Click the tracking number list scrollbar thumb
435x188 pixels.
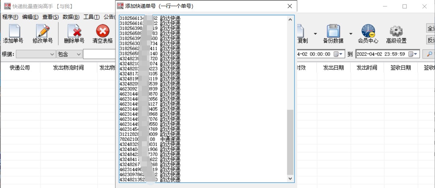point(290,142)
